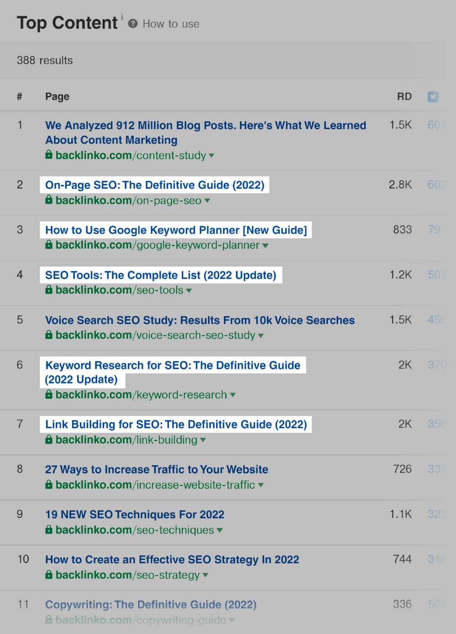Show the dropdown menu for backlinko.com/link-building
Image resolution: width=456 pixels, height=634 pixels.
pyautogui.click(x=203, y=440)
